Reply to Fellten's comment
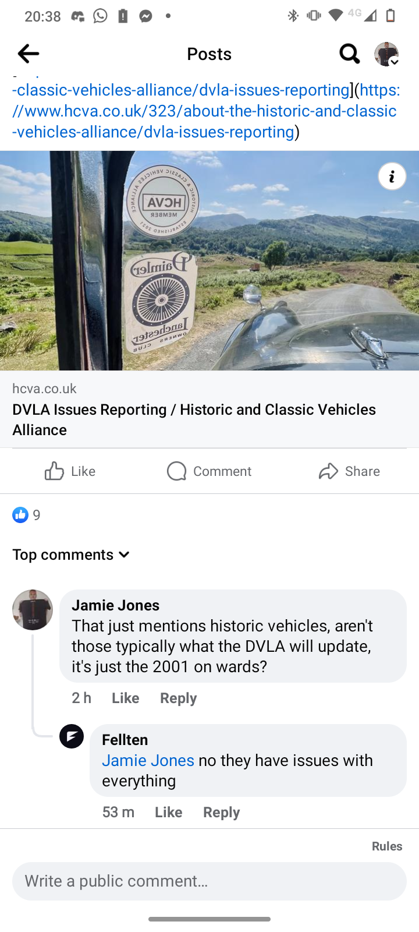The image size is (419, 932). click(221, 812)
